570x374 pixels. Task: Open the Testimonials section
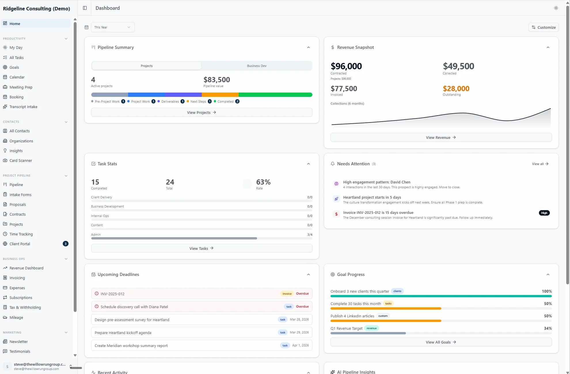[20, 351]
